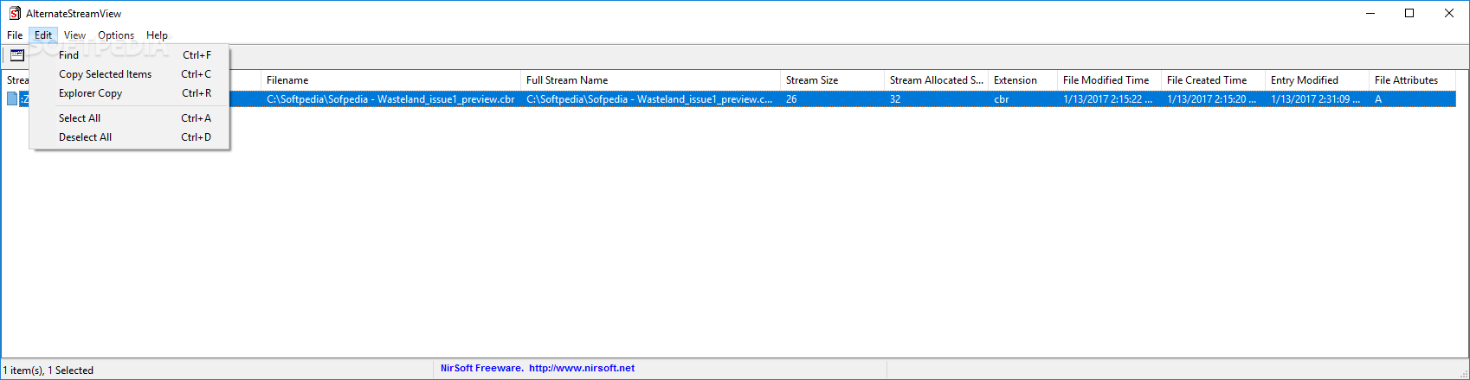The image size is (1470, 380).
Task: Choose Select All from the Edit menu
Action: click(x=130, y=118)
